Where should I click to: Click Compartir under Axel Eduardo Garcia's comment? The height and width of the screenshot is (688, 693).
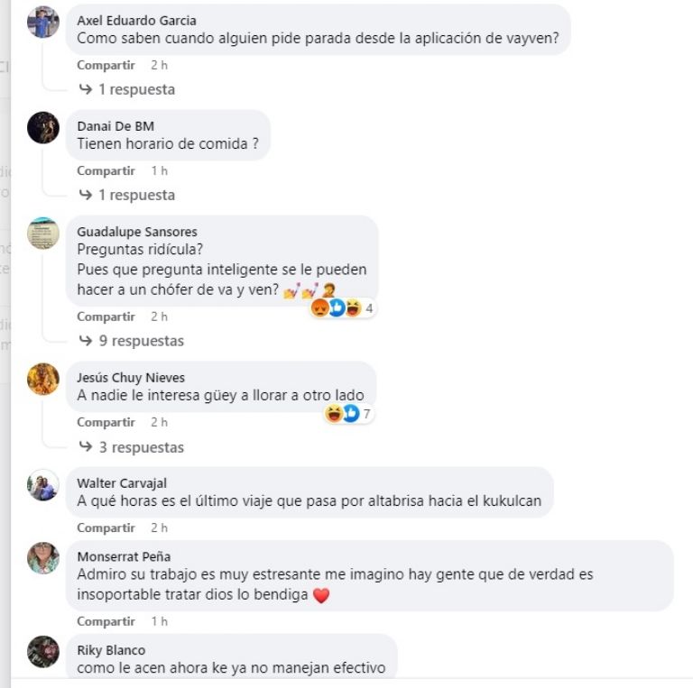(x=106, y=65)
